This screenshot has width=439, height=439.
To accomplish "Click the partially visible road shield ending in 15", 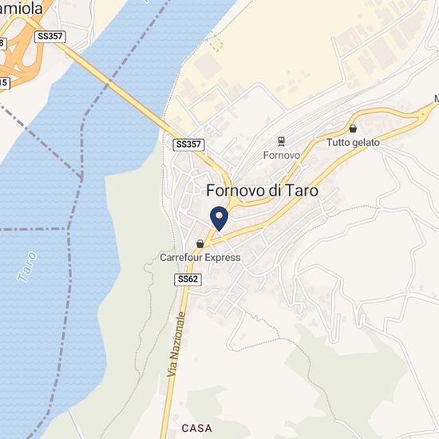I will pos(5,83).
